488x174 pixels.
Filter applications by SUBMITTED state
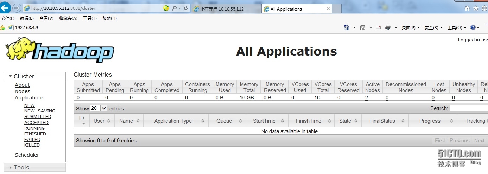(x=38, y=116)
